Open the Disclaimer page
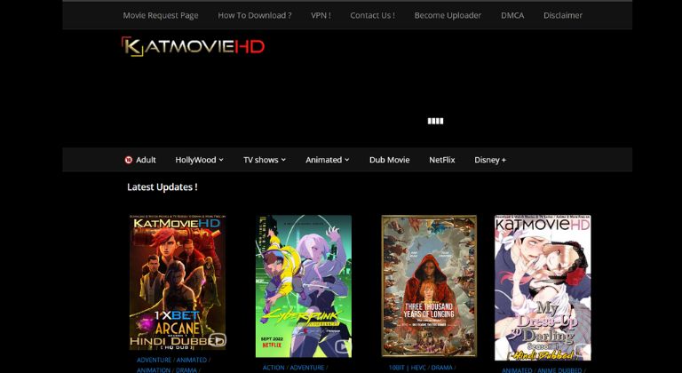682x373 pixels. point(563,15)
